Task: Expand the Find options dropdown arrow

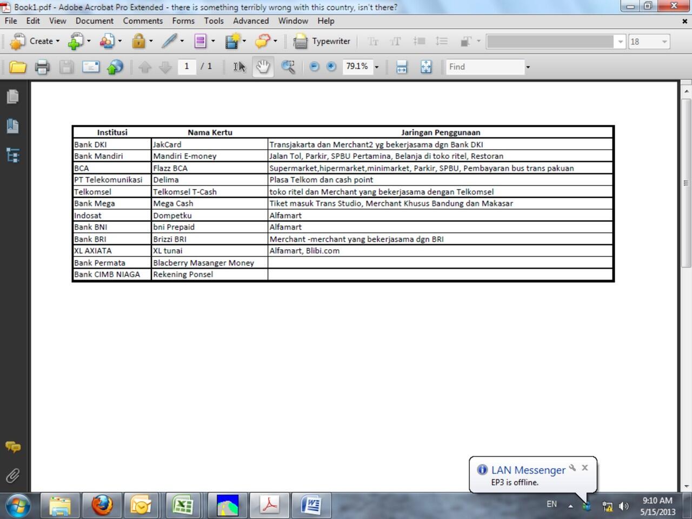Action: [528, 67]
